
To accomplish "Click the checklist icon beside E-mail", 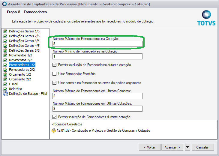I will (5, 84).
